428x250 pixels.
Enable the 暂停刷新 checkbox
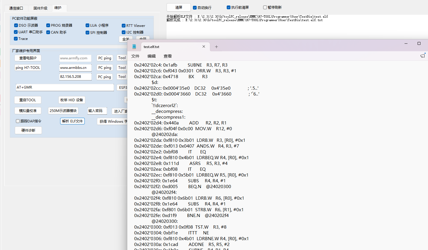265,8
